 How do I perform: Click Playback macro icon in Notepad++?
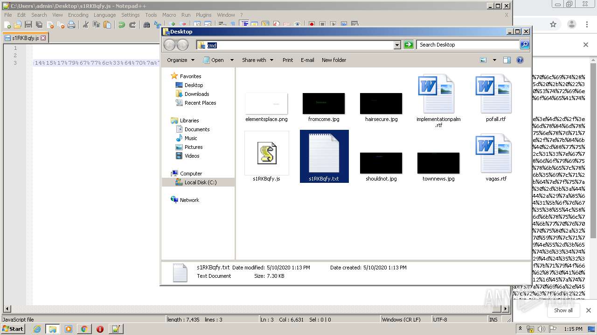pos(333,25)
